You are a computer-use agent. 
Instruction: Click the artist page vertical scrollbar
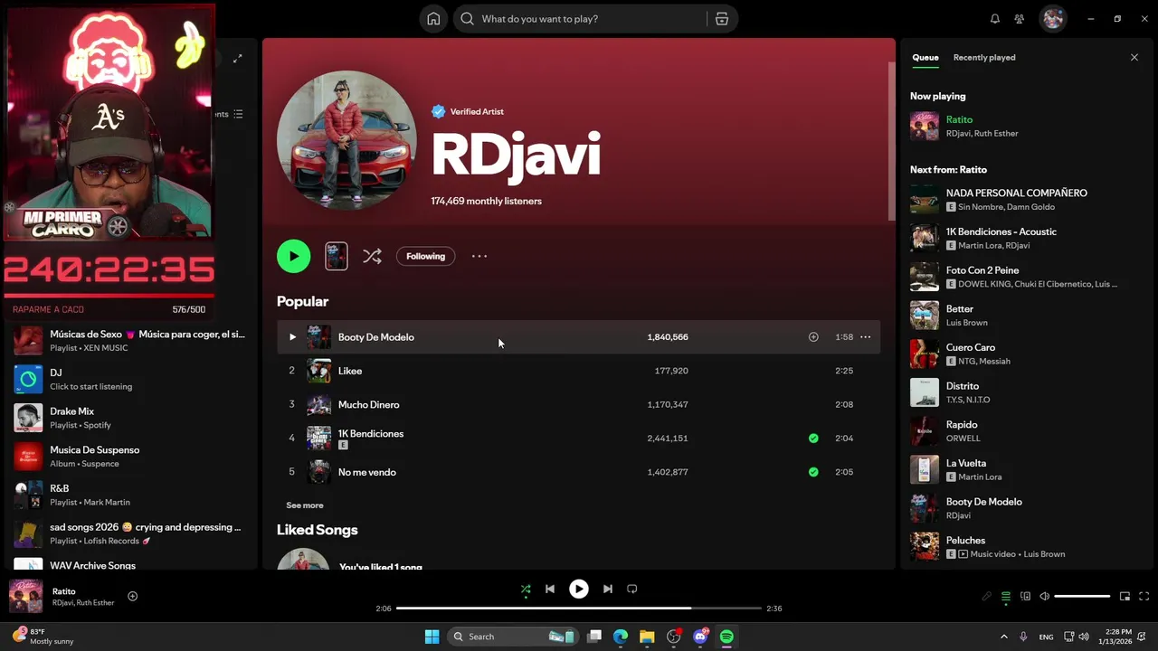891,140
